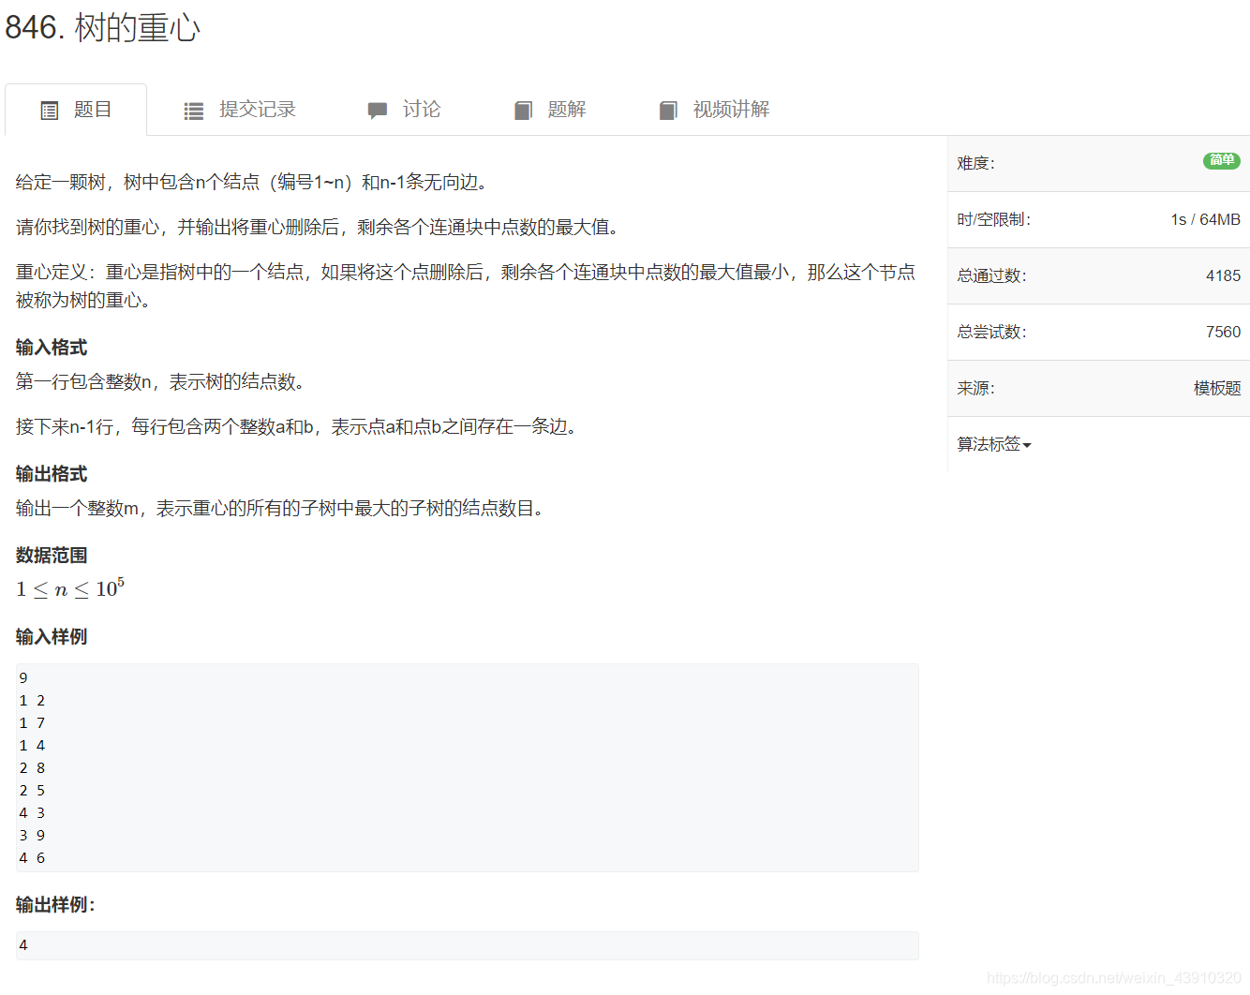This screenshot has height=995, width=1250.
Task: Click the green 简单 difficulty badge
Action: tap(1221, 160)
